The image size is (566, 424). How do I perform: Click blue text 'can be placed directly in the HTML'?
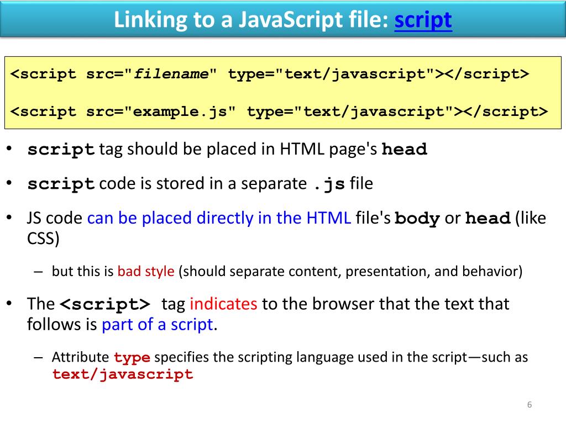(x=219, y=218)
